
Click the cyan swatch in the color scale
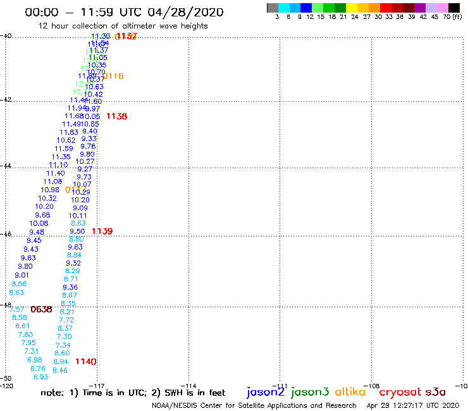[x=284, y=8]
